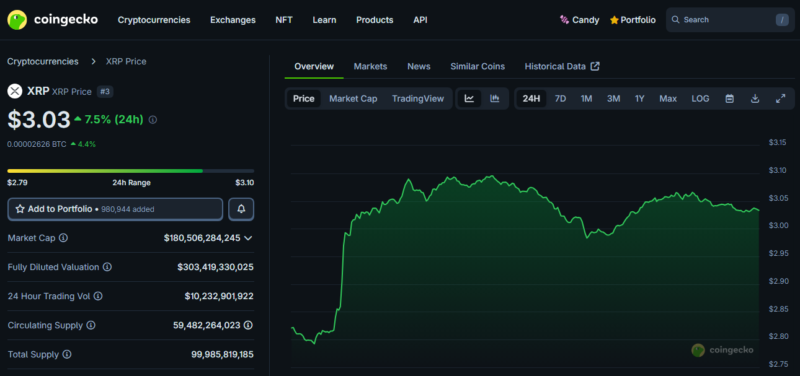This screenshot has width=800, height=376.
Task: Toggle the LOG scale on chart
Action: pos(700,98)
